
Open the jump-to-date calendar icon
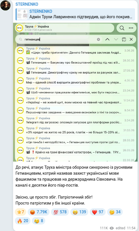(x=124, y=39)
